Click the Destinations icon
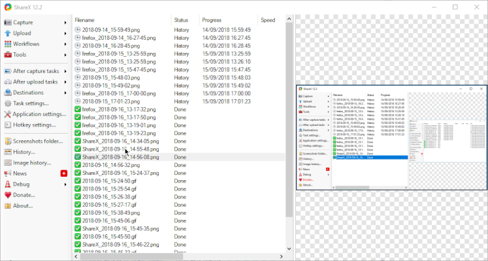Screen dimensions: 488x261 8,93
